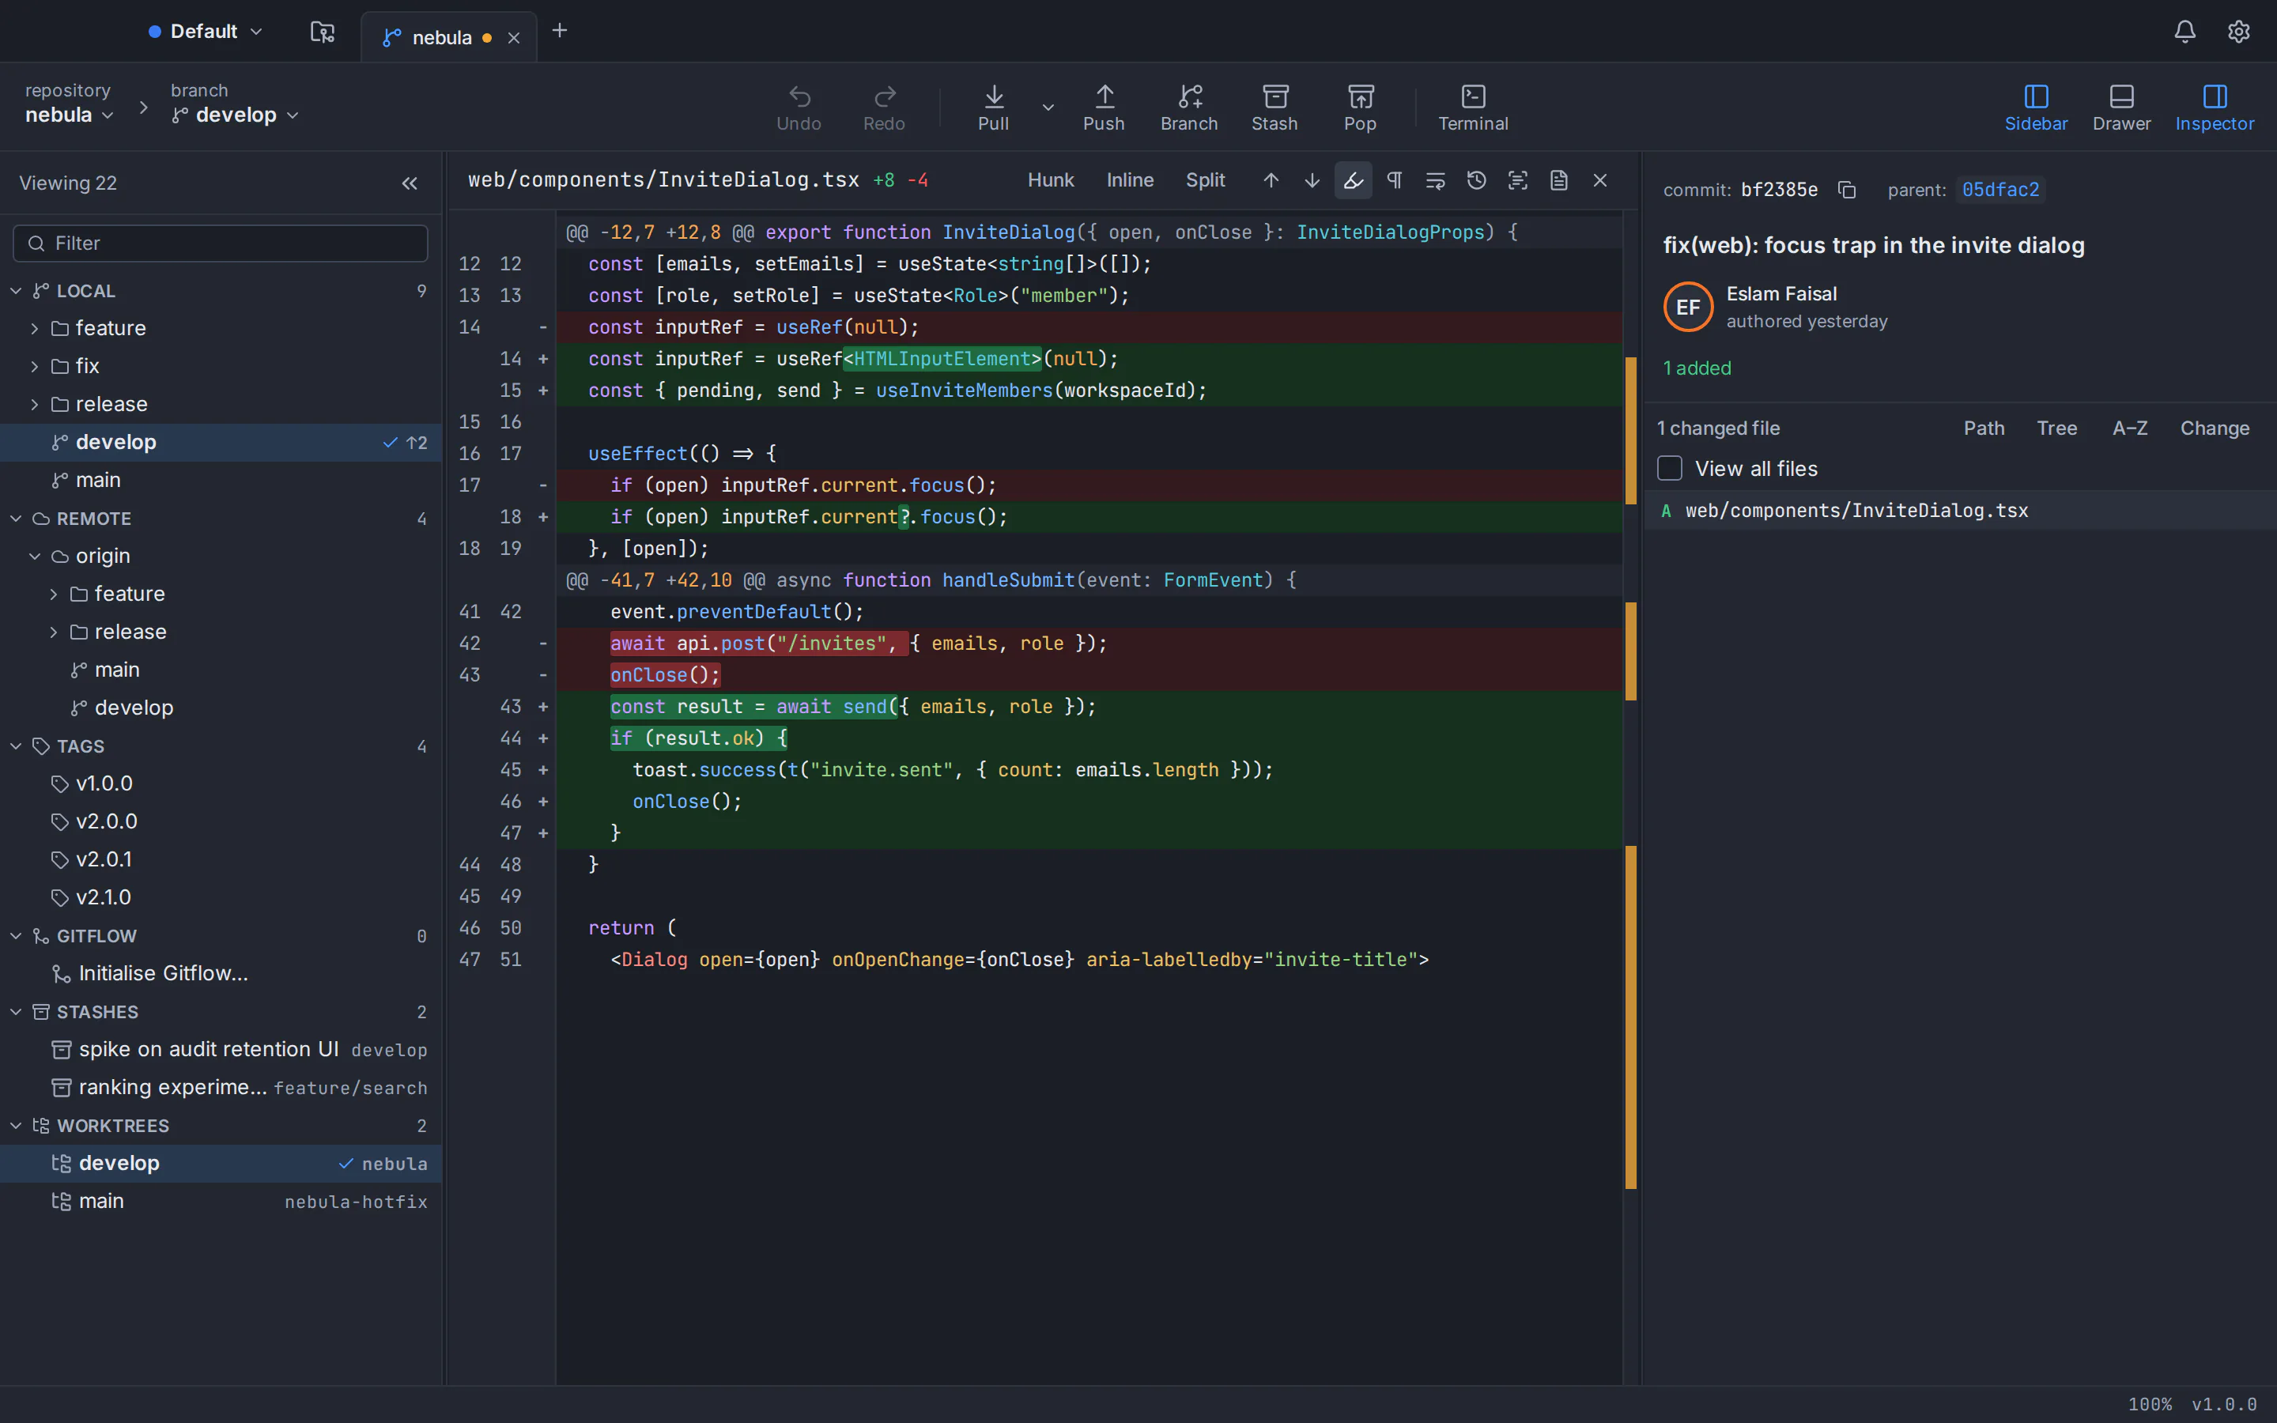The width and height of the screenshot is (2277, 1423).
Task: Collapse the REMOTE section
Action: tap(16, 519)
